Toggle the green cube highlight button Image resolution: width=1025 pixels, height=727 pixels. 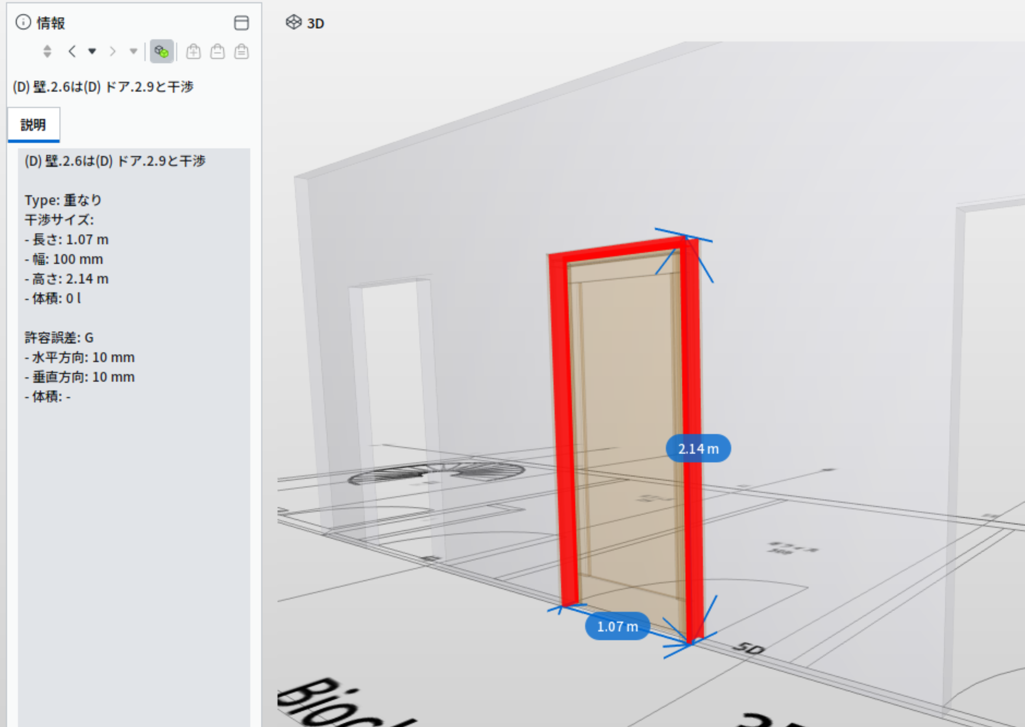click(x=161, y=51)
